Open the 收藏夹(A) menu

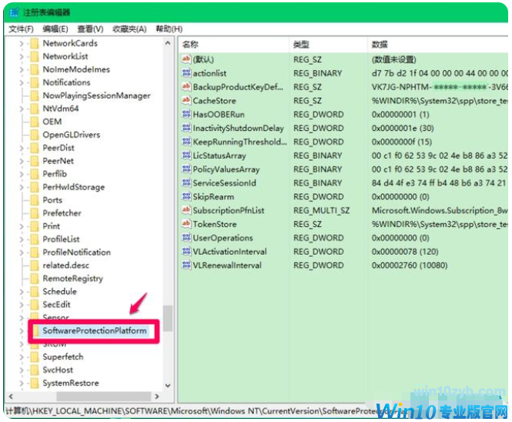click(129, 29)
